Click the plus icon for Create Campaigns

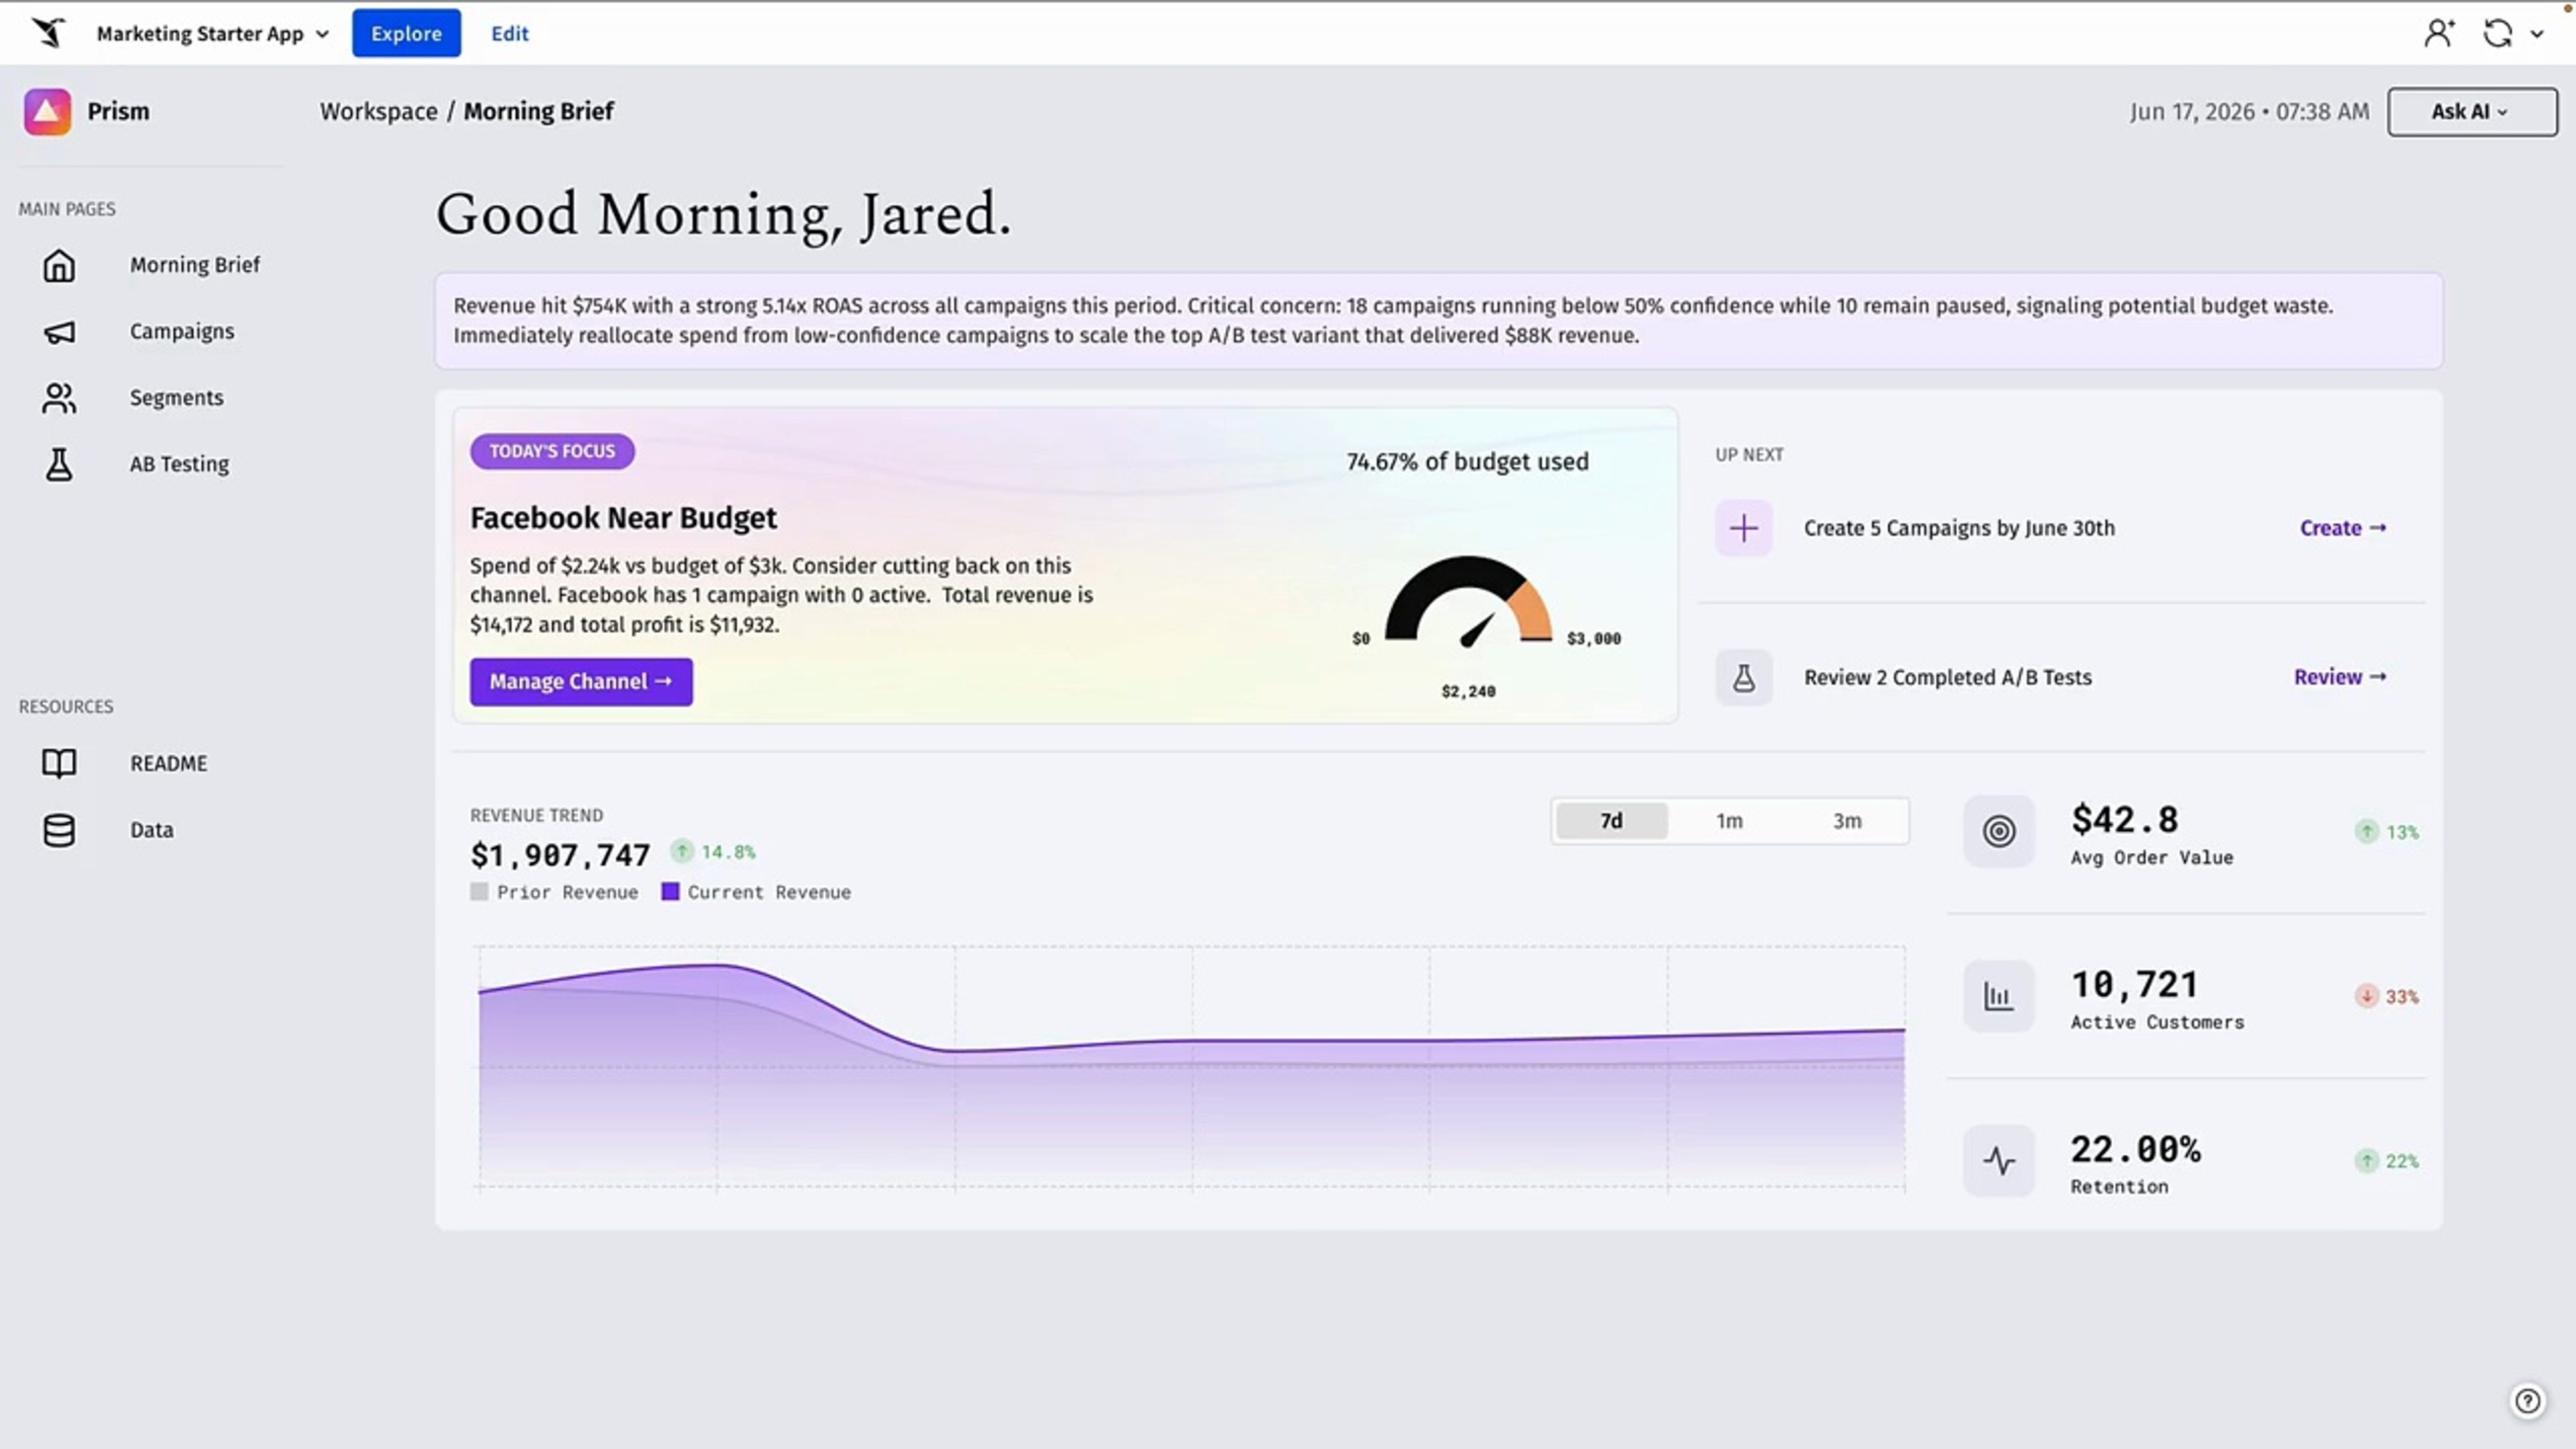(x=1744, y=528)
